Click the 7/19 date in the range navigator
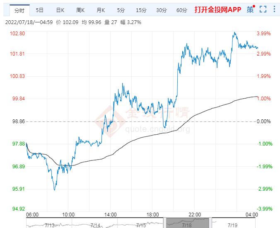Viewport: 280px width, 228px height. pos(232,225)
